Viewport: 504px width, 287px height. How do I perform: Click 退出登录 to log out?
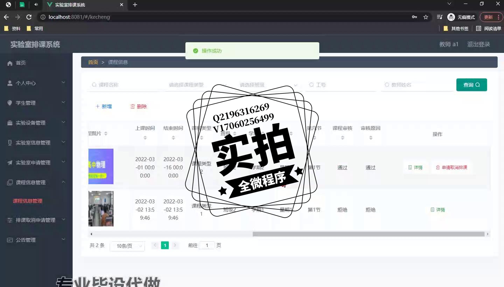click(478, 44)
